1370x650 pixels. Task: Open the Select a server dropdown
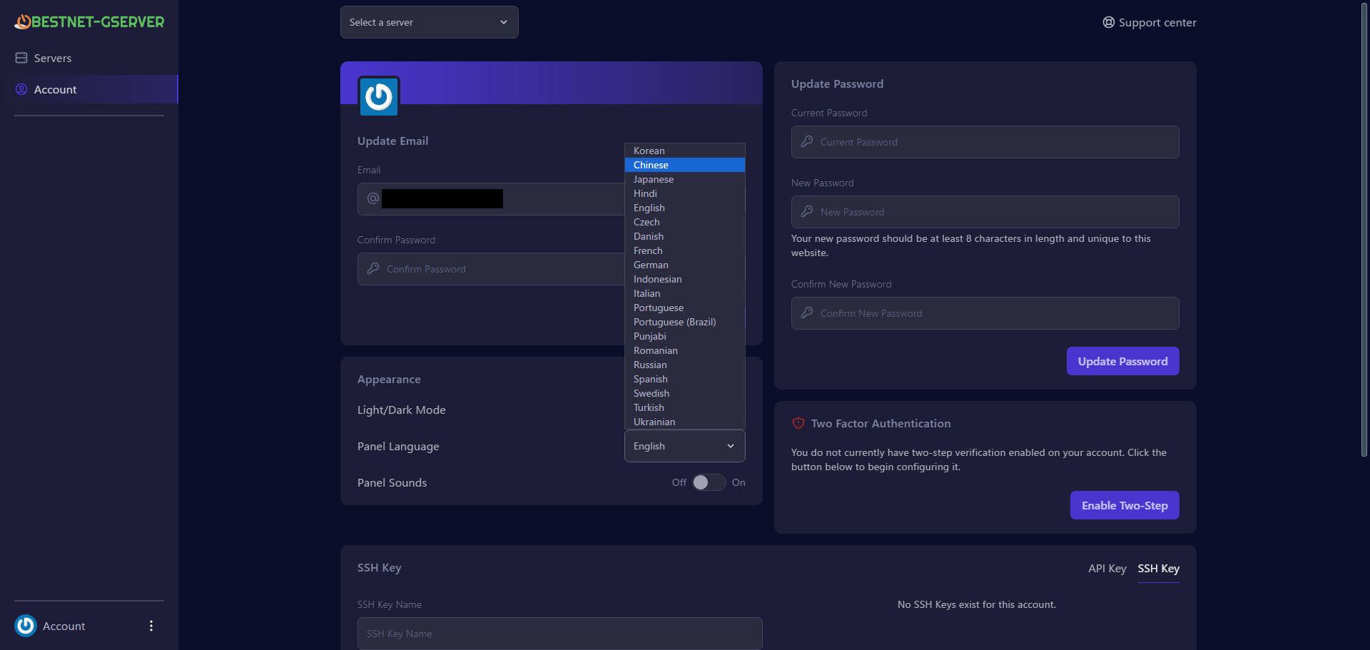[430, 22]
